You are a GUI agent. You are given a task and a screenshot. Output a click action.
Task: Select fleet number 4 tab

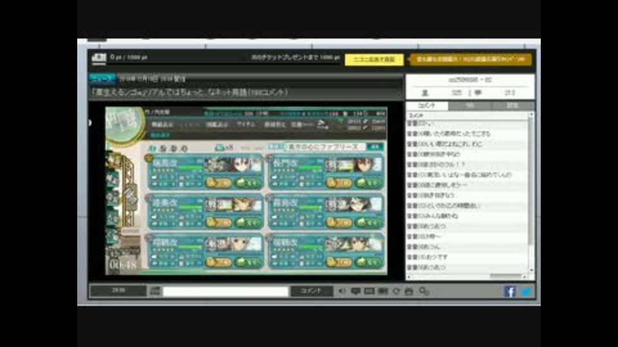[183, 148]
